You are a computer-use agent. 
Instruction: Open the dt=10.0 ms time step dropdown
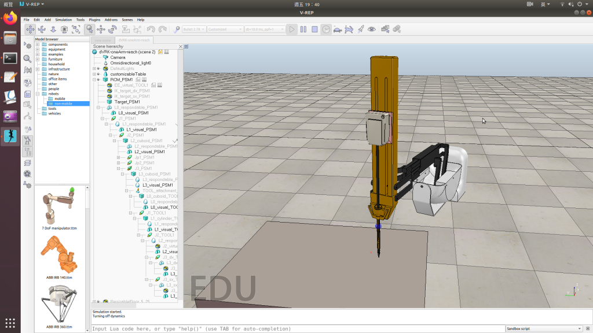click(264, 29)
